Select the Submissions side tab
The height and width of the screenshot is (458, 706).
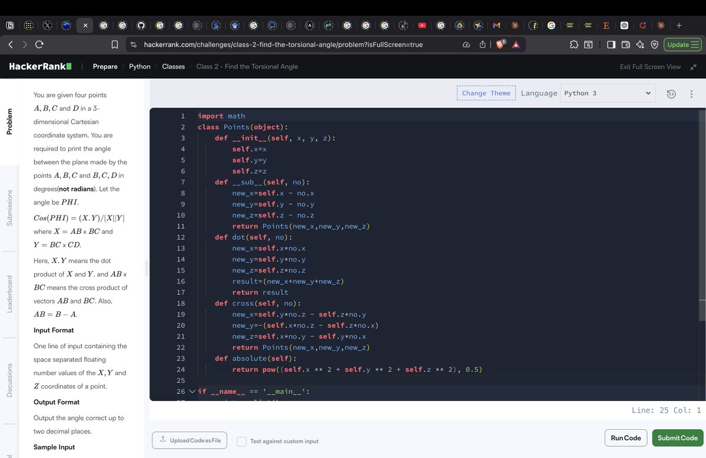(x=9, y=208)
